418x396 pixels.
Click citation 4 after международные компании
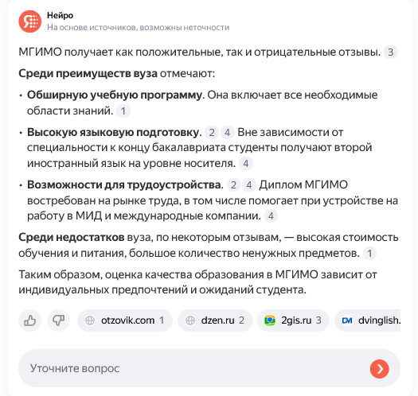[271, 216]
